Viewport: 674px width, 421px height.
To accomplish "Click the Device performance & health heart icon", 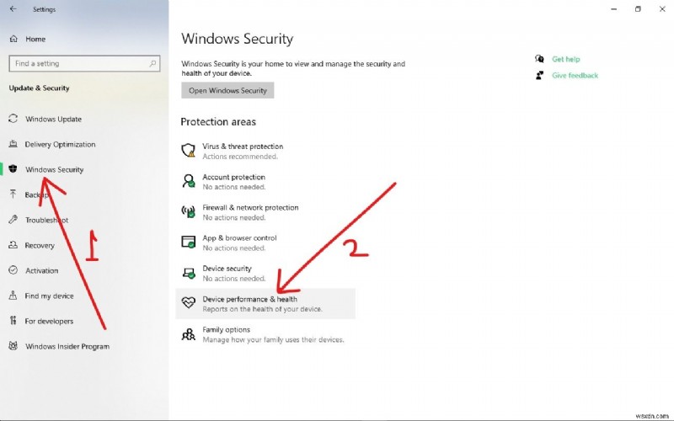I will (x=189, y=303).
